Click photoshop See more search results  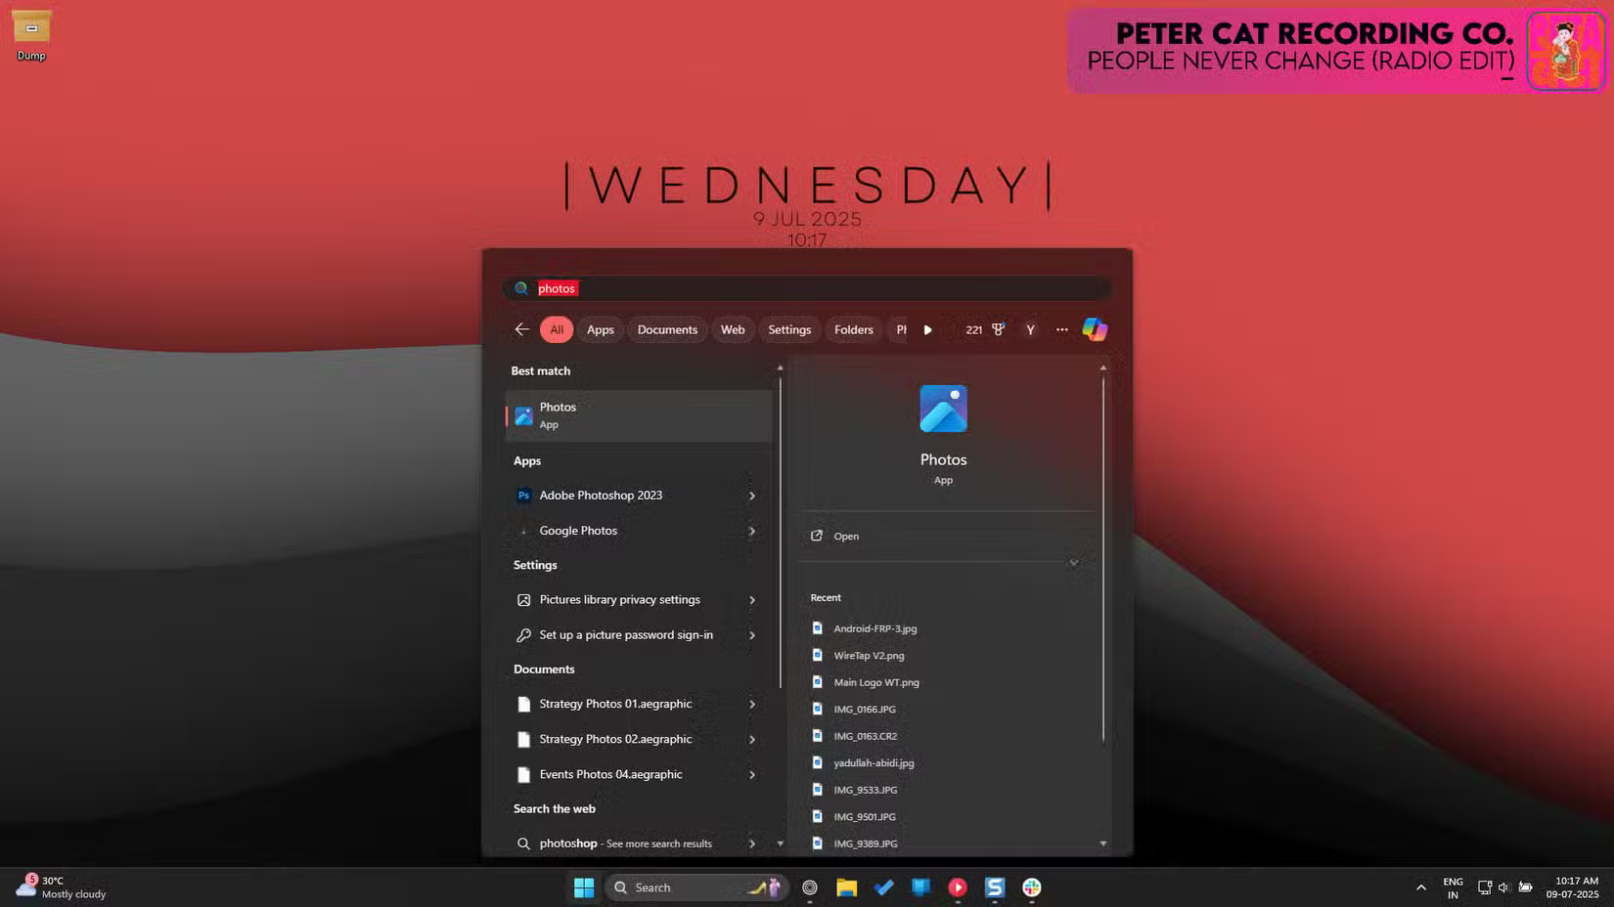click(626, 842)
